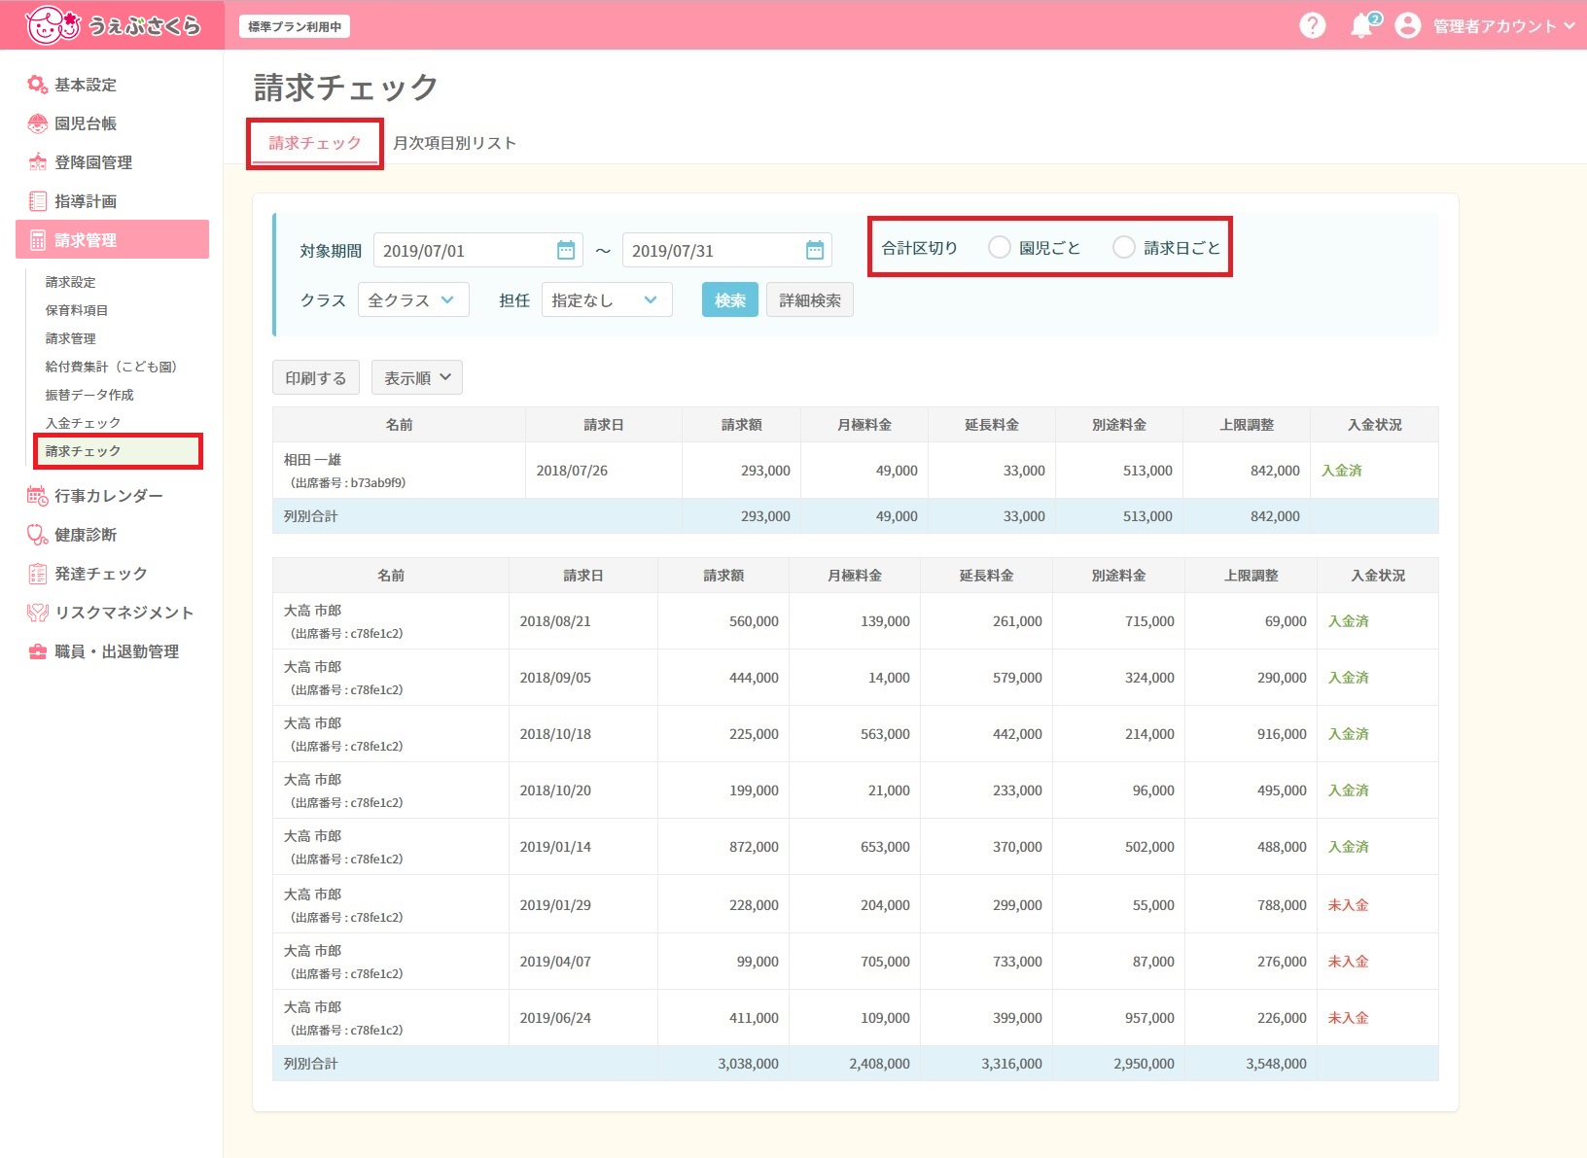Click 入金済 status for 2018/07/26 row

click(x=1342, y=471)
